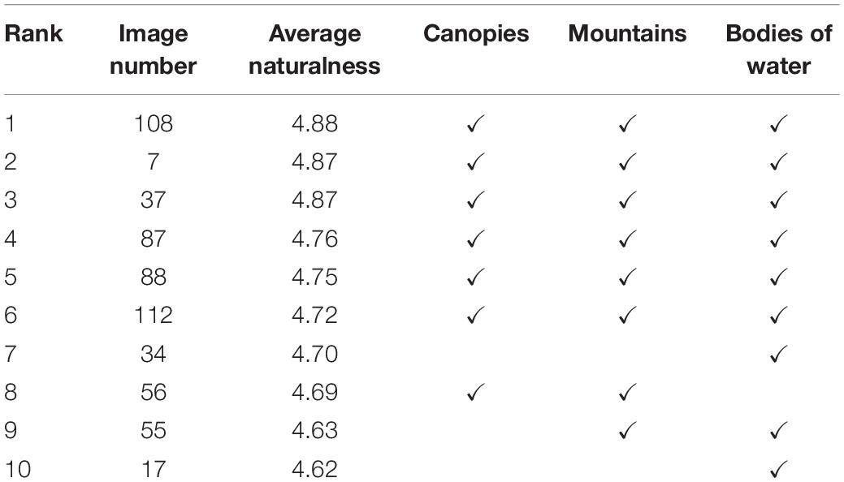Click Bodies of water checkmark for image 37
The image size is (844, 482).
[778, 200]
